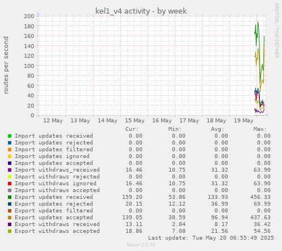Click the Export updates accepted swatch
Screen dimensions: 282x251
click(x=10, y=218)
